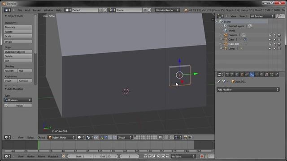
Task: Click the Smooth shading button
Action: 11,71
